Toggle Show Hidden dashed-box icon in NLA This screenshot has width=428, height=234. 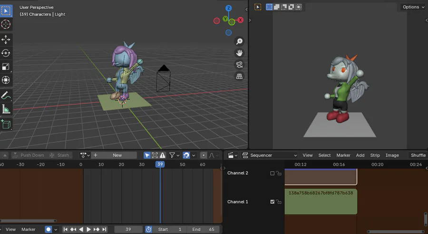point(155,156)
